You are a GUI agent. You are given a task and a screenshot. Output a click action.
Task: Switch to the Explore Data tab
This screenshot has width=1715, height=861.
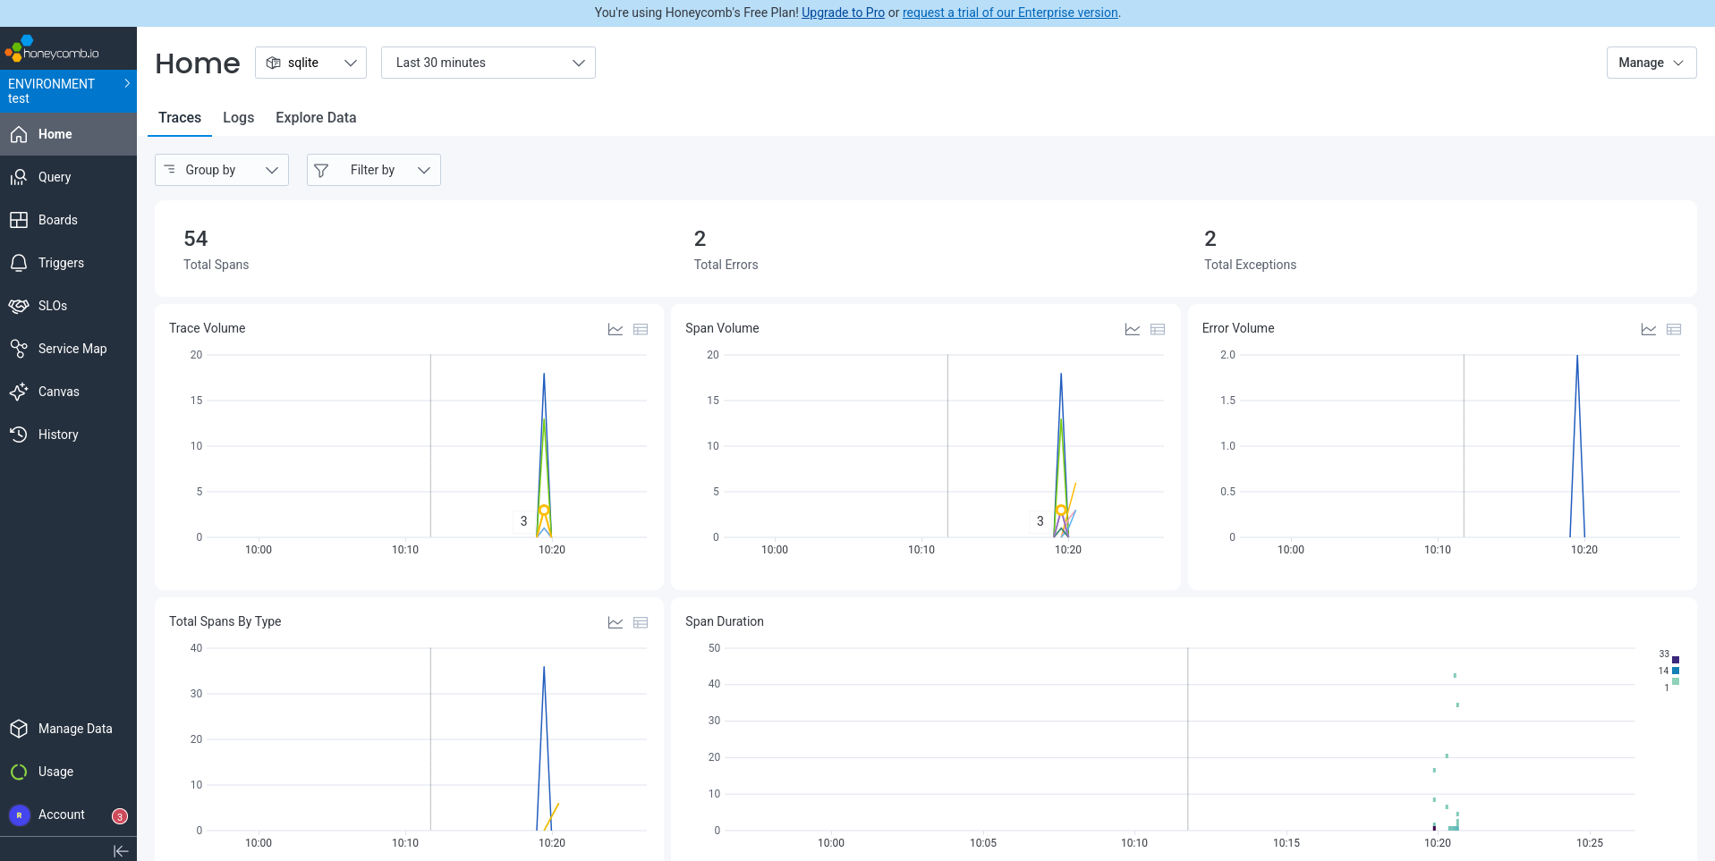click(316, 118)
